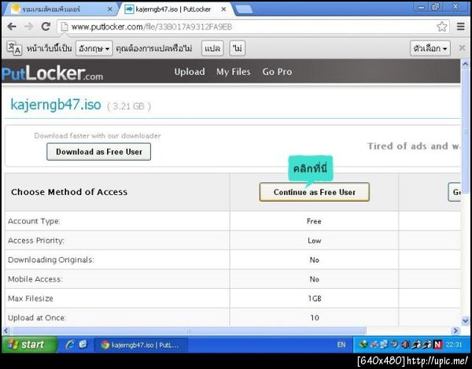Click Download as Free User button

click(99, 152)
